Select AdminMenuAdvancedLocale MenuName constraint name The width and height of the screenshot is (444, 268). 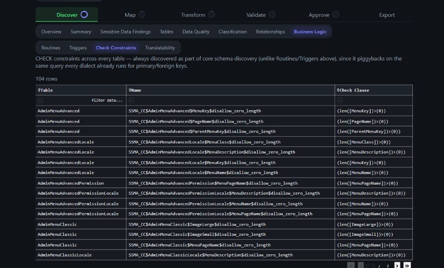pyautogui.click(x=203, y=172)
